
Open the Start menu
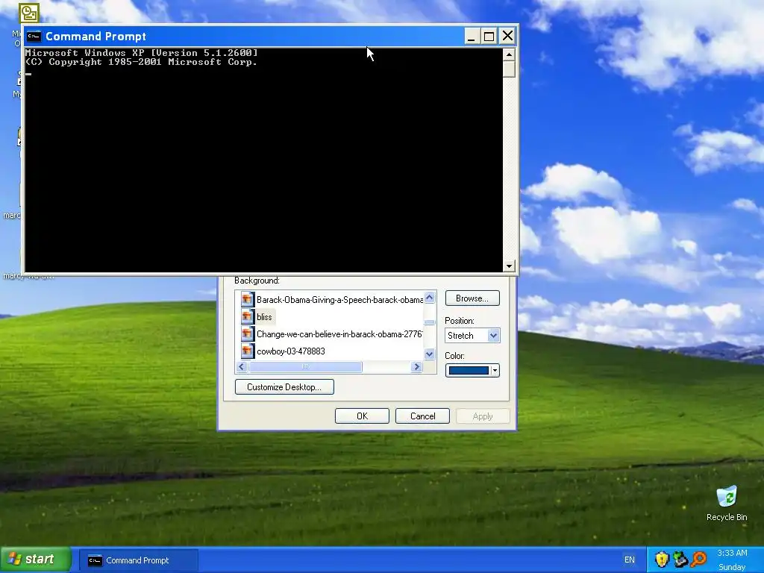(36, 560)
